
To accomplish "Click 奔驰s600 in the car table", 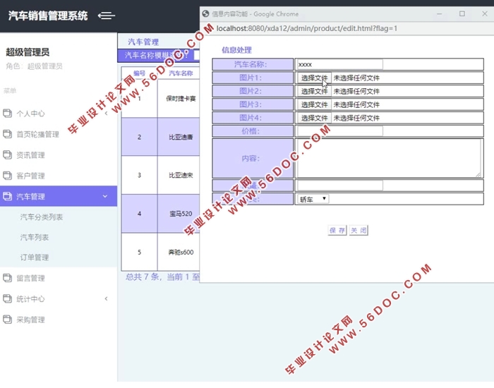I will (181, 252).
